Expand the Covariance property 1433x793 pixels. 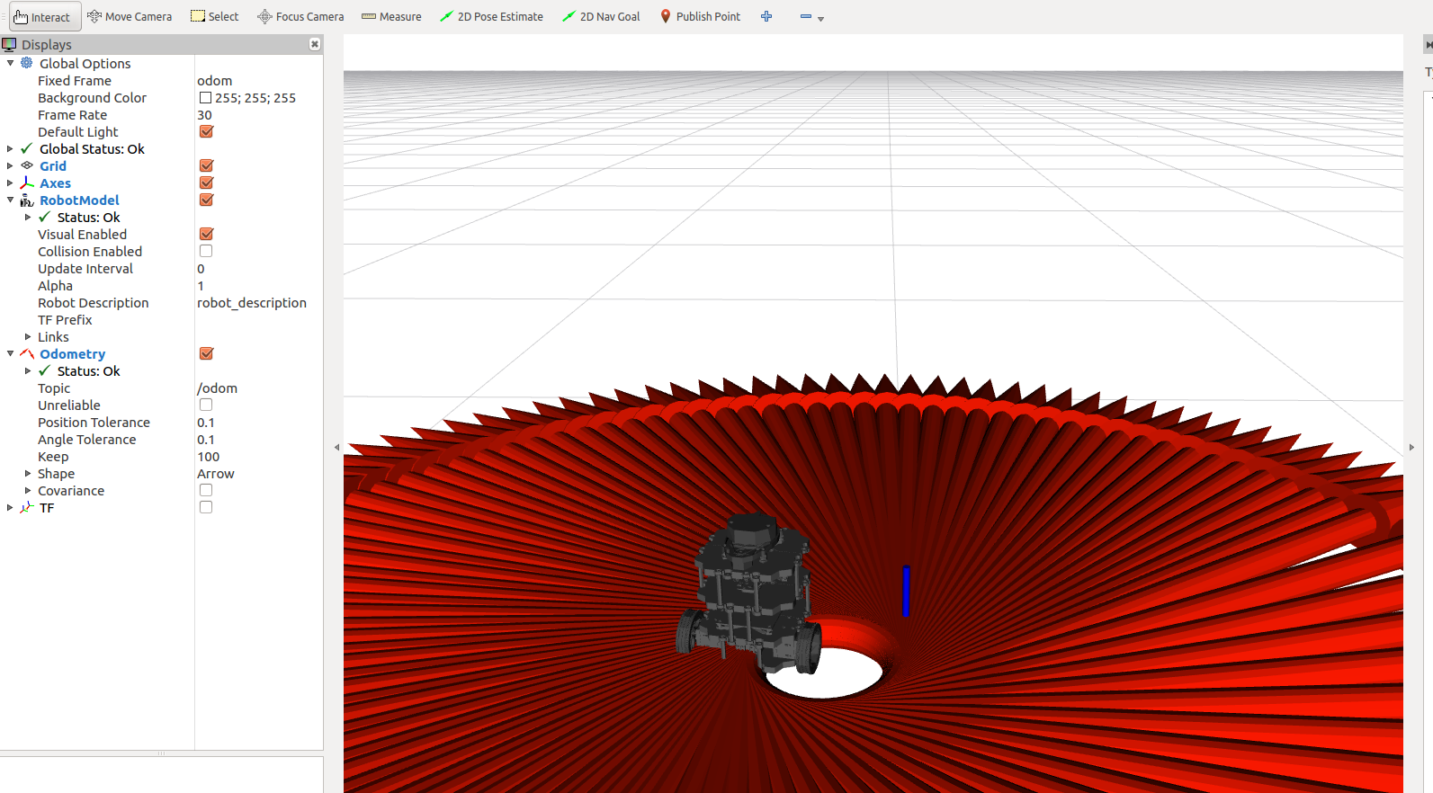[28, 490]
